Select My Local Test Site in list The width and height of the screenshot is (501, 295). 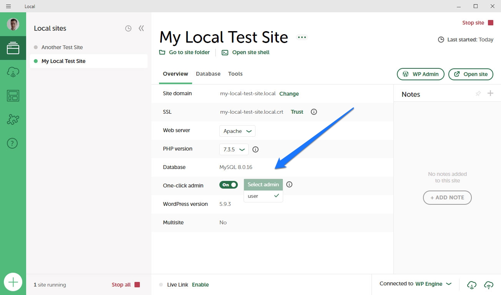(x=89, y=61)
